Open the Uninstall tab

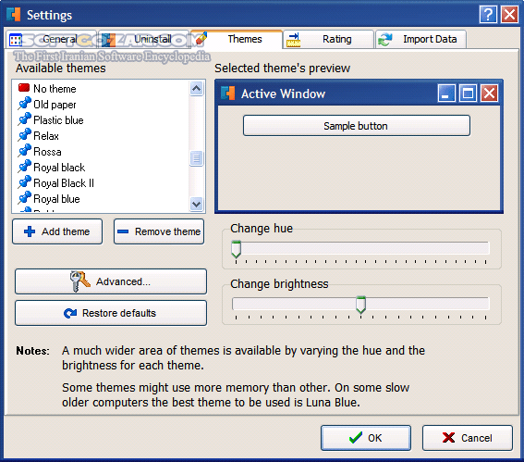point(143,40)
